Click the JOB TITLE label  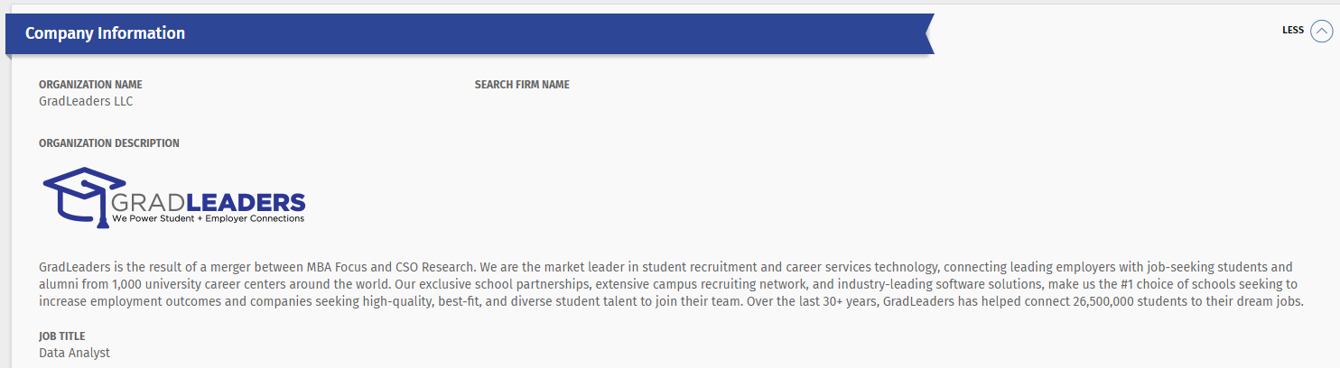pos(62,336)
